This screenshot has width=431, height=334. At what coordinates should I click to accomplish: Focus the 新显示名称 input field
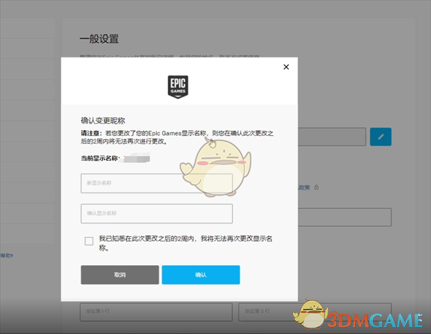157,183
